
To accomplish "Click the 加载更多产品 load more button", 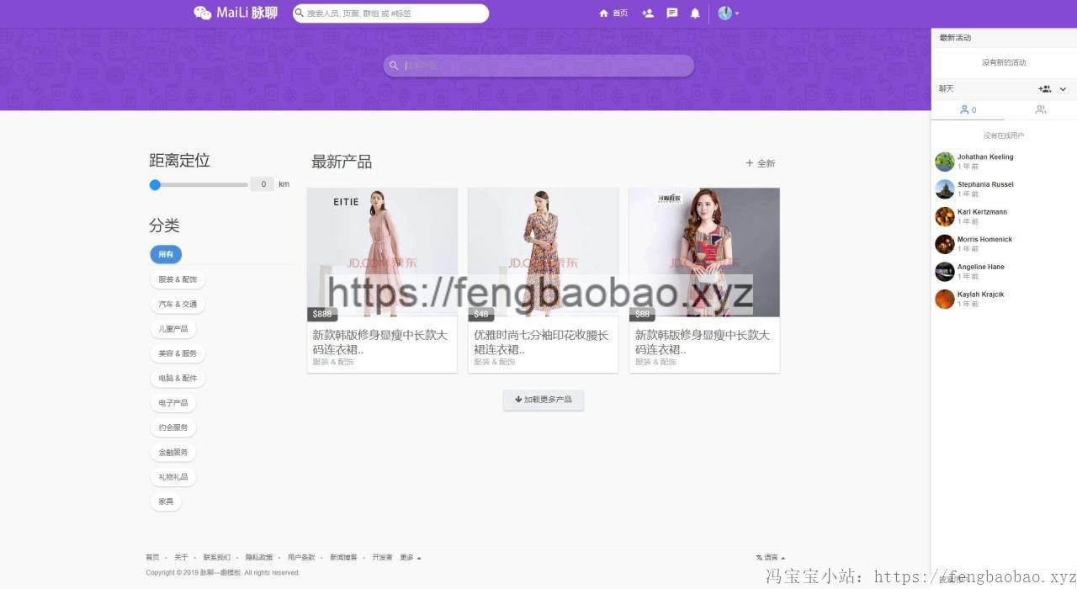I will pyautogui.click(x=544, y=400).
